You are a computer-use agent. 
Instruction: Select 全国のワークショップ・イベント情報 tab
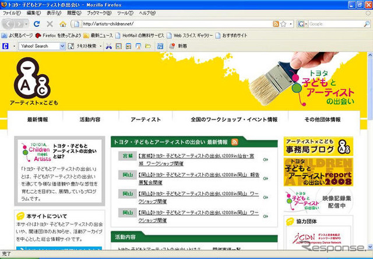click(x=234, y=120)
